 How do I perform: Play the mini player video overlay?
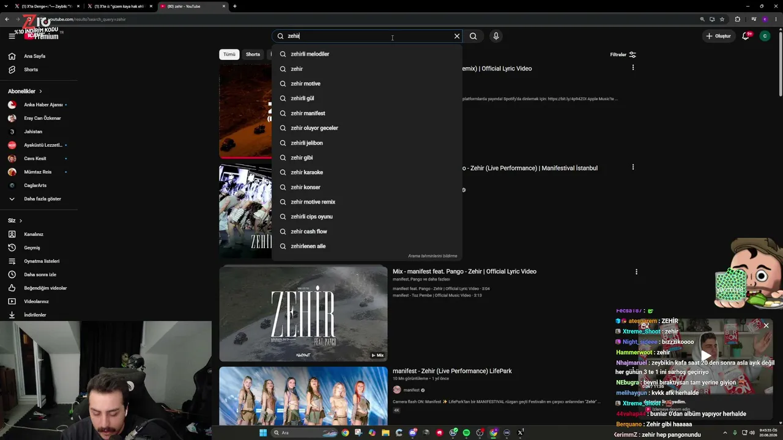tap(706, 356)
